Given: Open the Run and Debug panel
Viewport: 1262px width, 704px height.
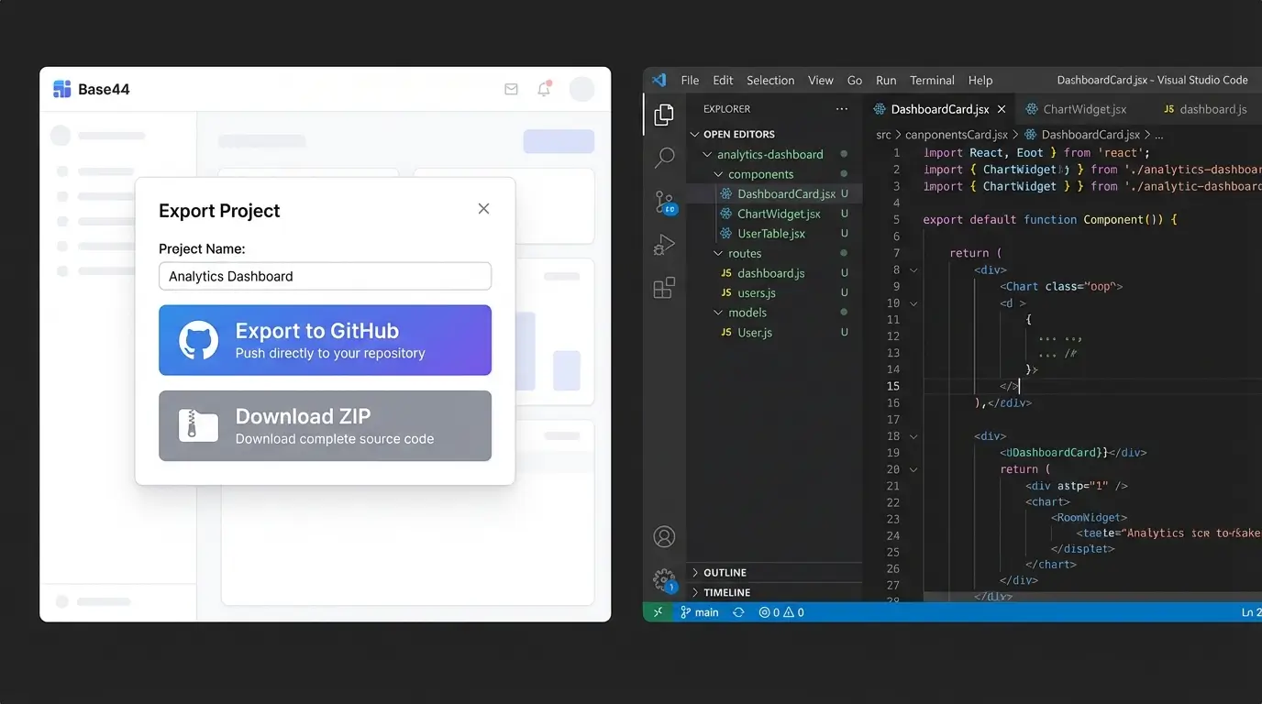Looking at the screenshot, I should pyautogui.click(x=664, y=245).
